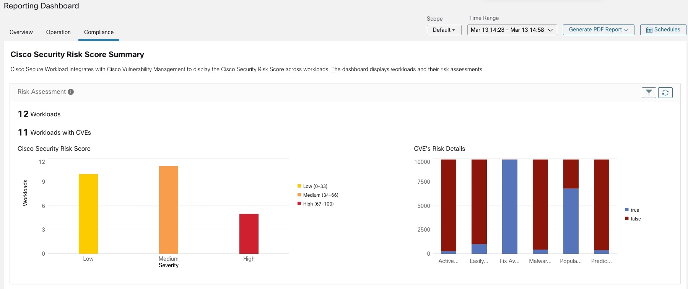
Task: Select the red High severity bar
Action: 249,233
